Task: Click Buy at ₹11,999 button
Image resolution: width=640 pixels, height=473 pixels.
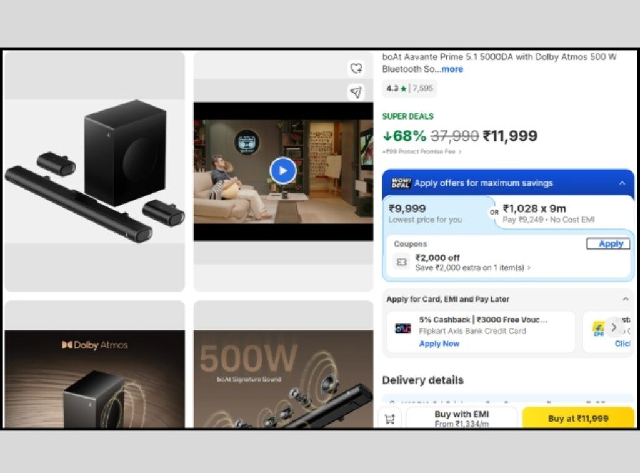Action: [x=578, y=419]
